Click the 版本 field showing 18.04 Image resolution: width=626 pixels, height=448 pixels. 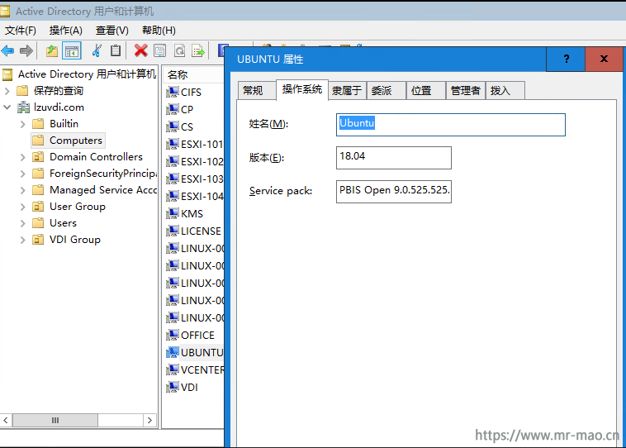pyautogui.click(x=394, y=158)
